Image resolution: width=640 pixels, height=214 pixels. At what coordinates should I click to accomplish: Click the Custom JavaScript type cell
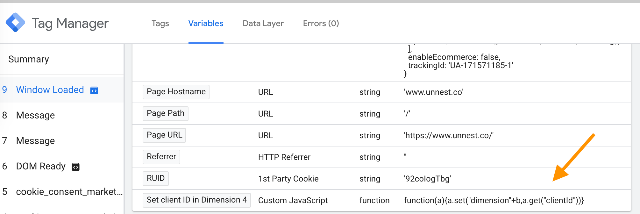coord(293,200)
